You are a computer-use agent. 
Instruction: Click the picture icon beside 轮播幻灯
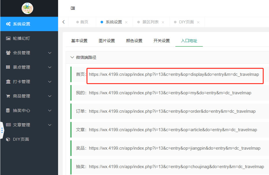8,38
